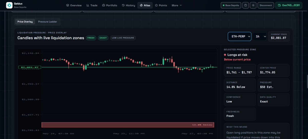Click the $2,156.84 axis label

click(x=30, y=53)
